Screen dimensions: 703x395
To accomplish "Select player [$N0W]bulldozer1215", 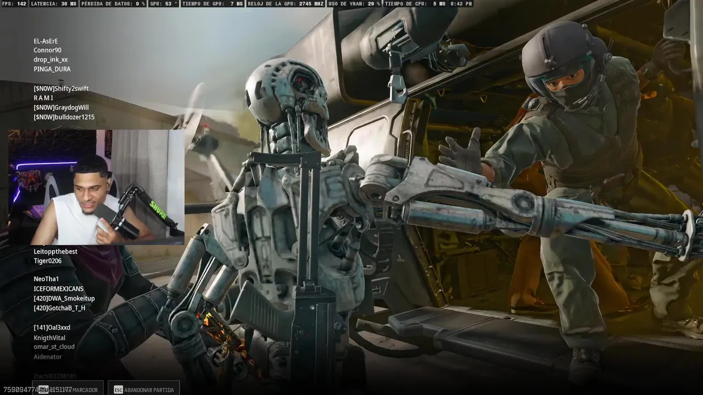I will click(64, 117).
